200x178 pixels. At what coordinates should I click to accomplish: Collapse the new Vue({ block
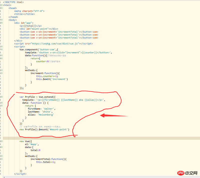coord(2,141)
